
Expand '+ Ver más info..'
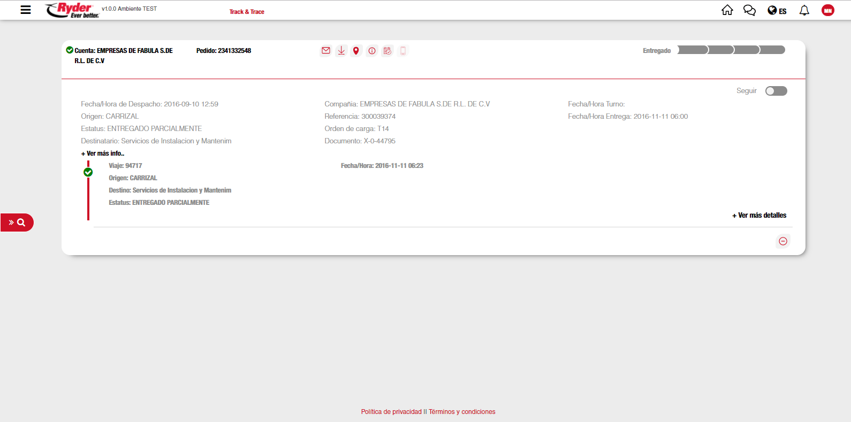tap(103, 154)
